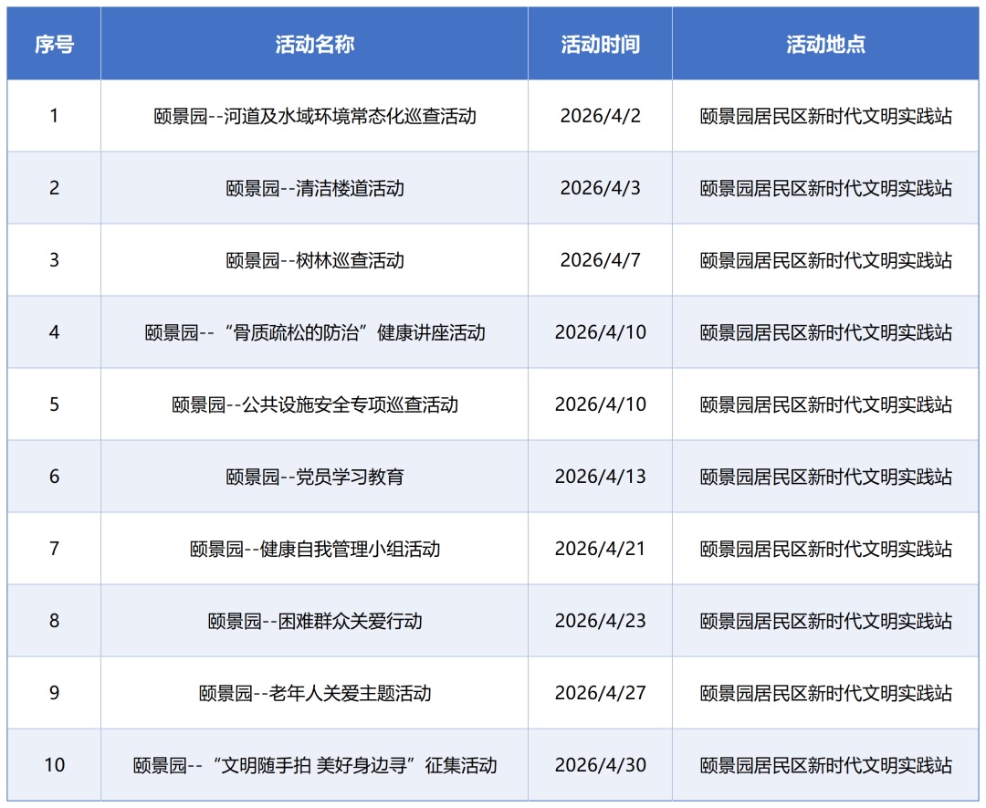Click serial number 4 cell
986x808 pixels.
54,332
